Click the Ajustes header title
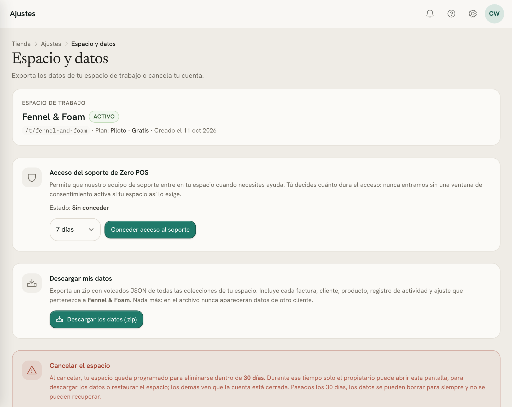This screenshot has height=407, width=512. pyautogui.click(x=22, y=14)
